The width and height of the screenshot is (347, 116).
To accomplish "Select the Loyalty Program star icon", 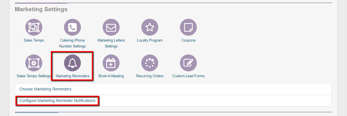I will pyautogui.click(x=150, y=27).
